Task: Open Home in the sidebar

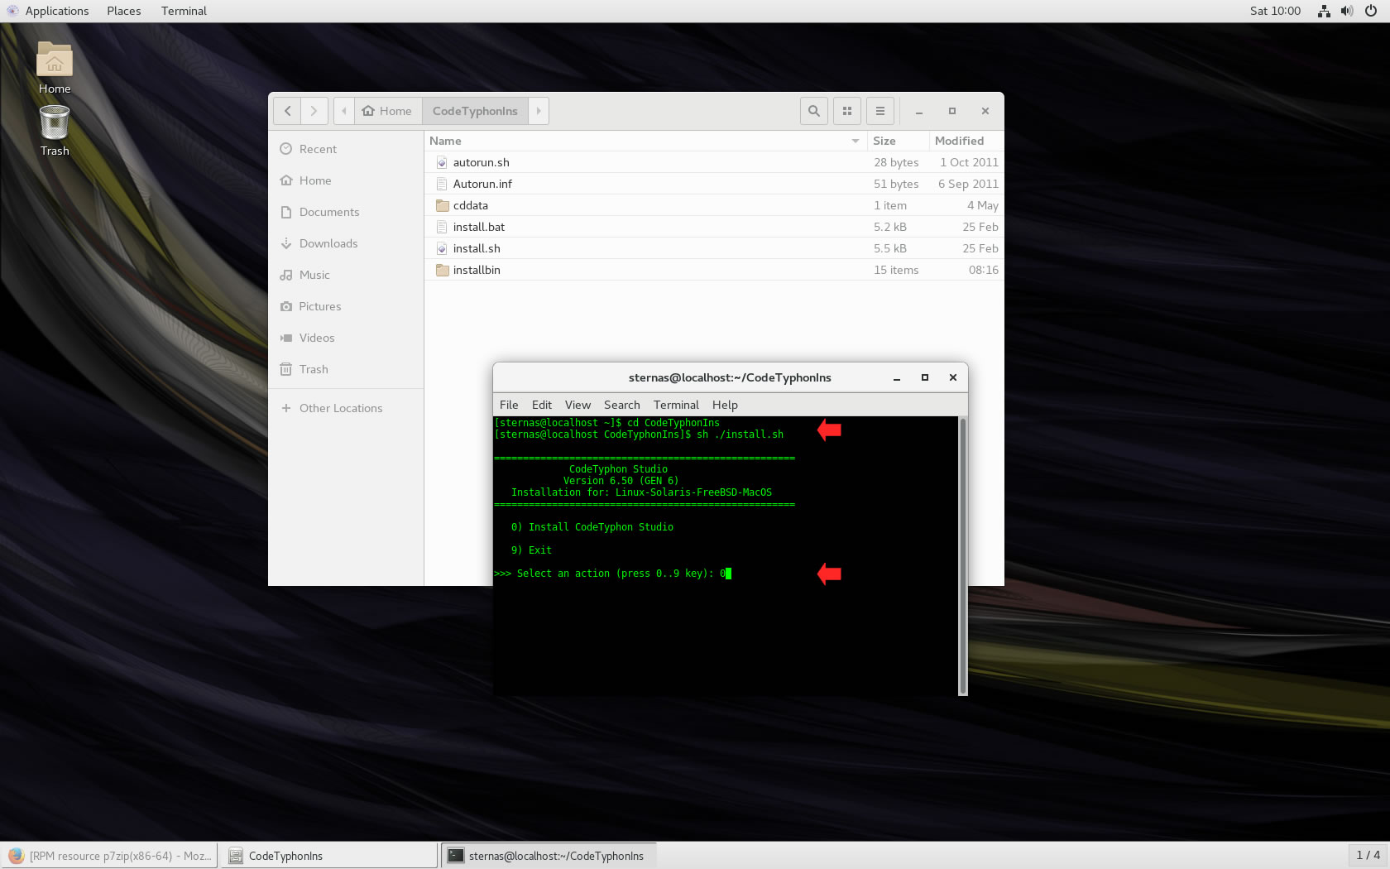Action: click(x=346, y=180)
